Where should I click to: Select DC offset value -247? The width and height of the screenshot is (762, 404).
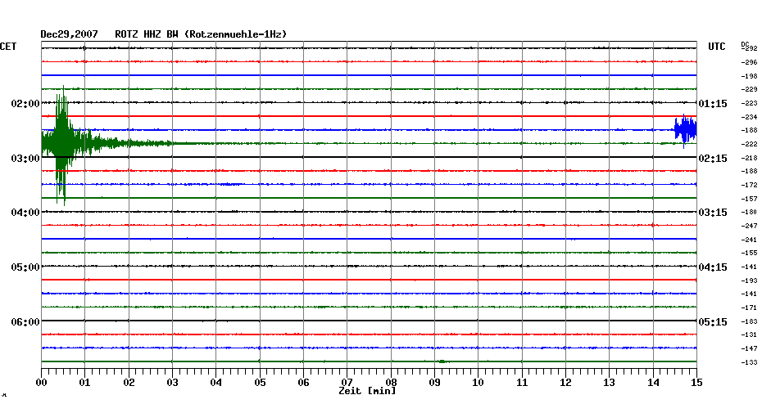[x=749, y=226]
